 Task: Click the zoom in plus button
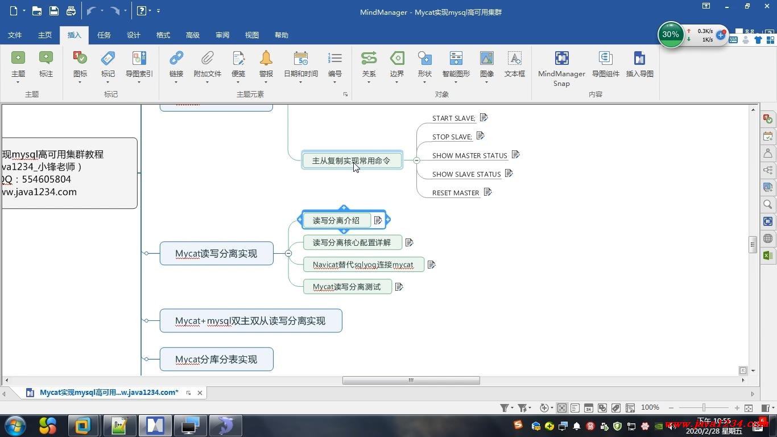click(737, 408)
